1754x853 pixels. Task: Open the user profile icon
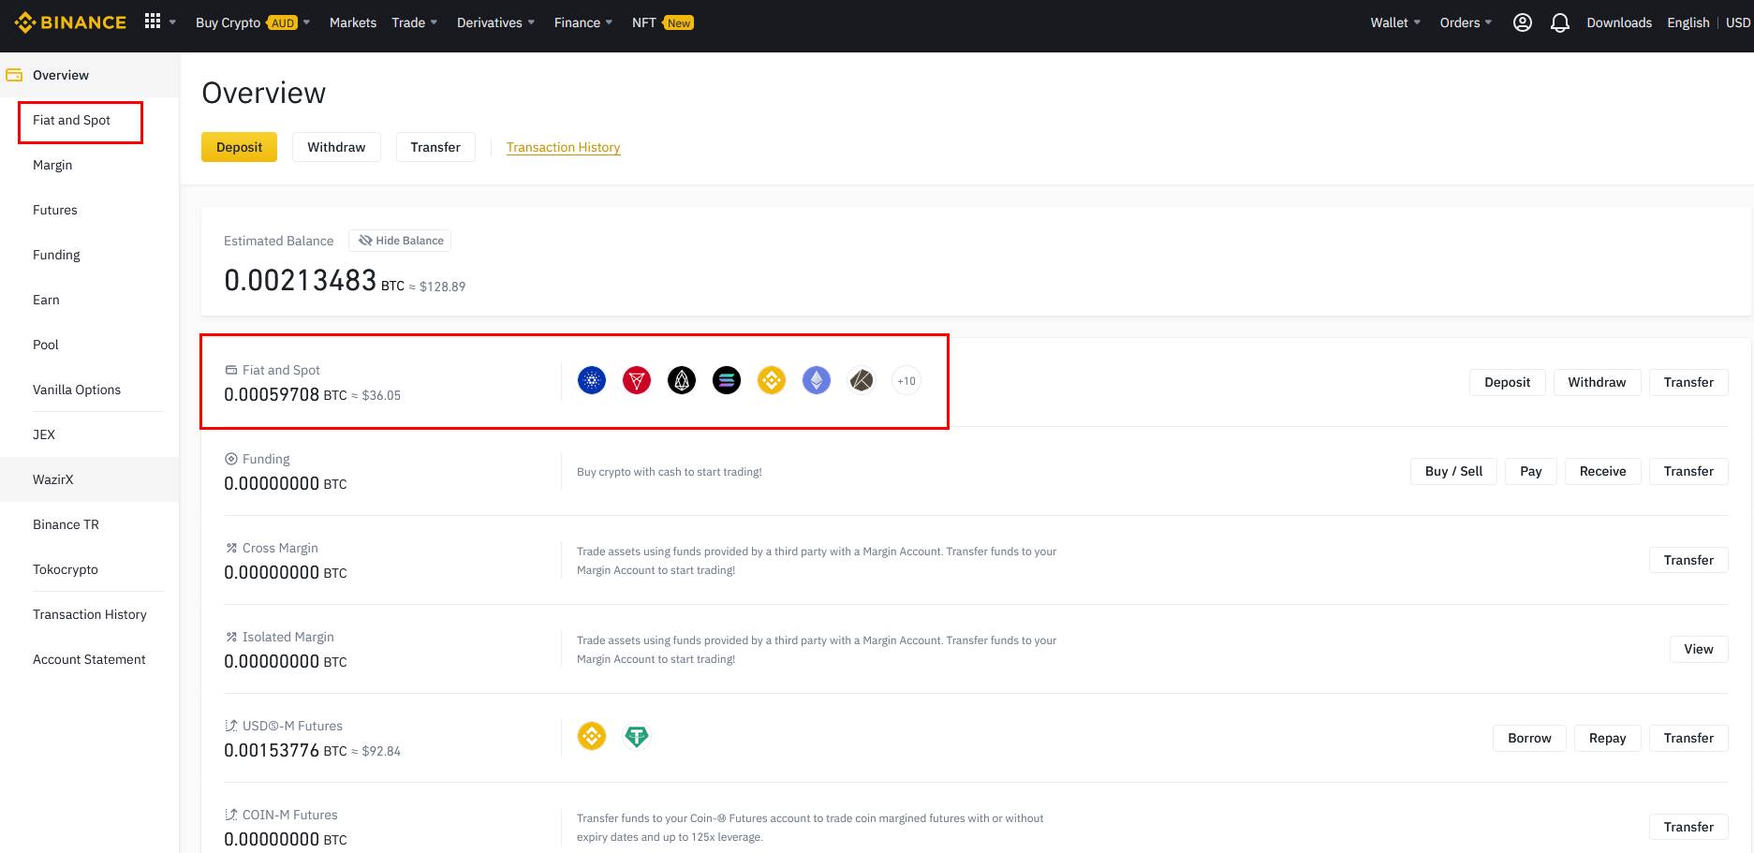point(1523,22)
